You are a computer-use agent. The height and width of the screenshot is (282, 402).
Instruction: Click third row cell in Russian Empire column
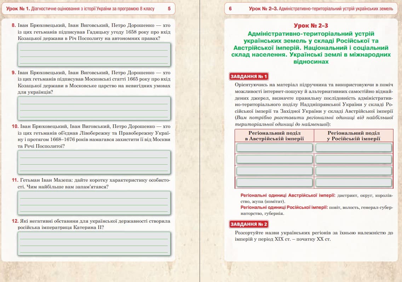354,171
